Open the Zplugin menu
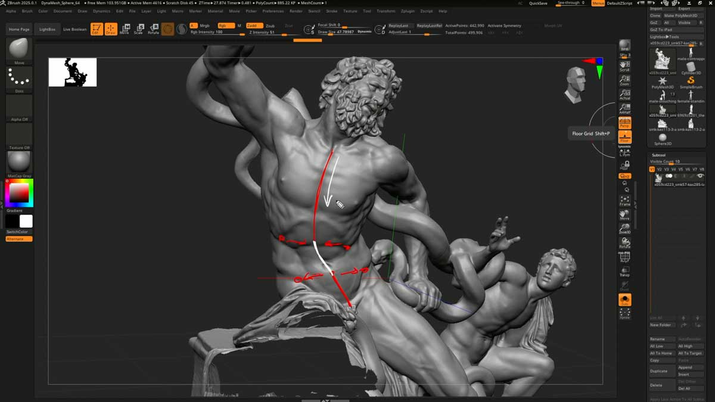 pyautogui.click(x=408, y=11)
